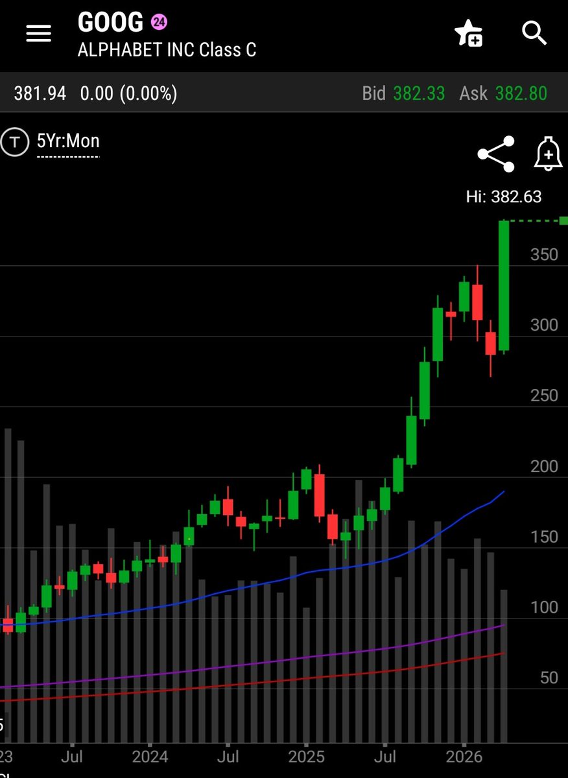
Task: Tap the GOOG ticker symbol title
Action: (110, 23)
